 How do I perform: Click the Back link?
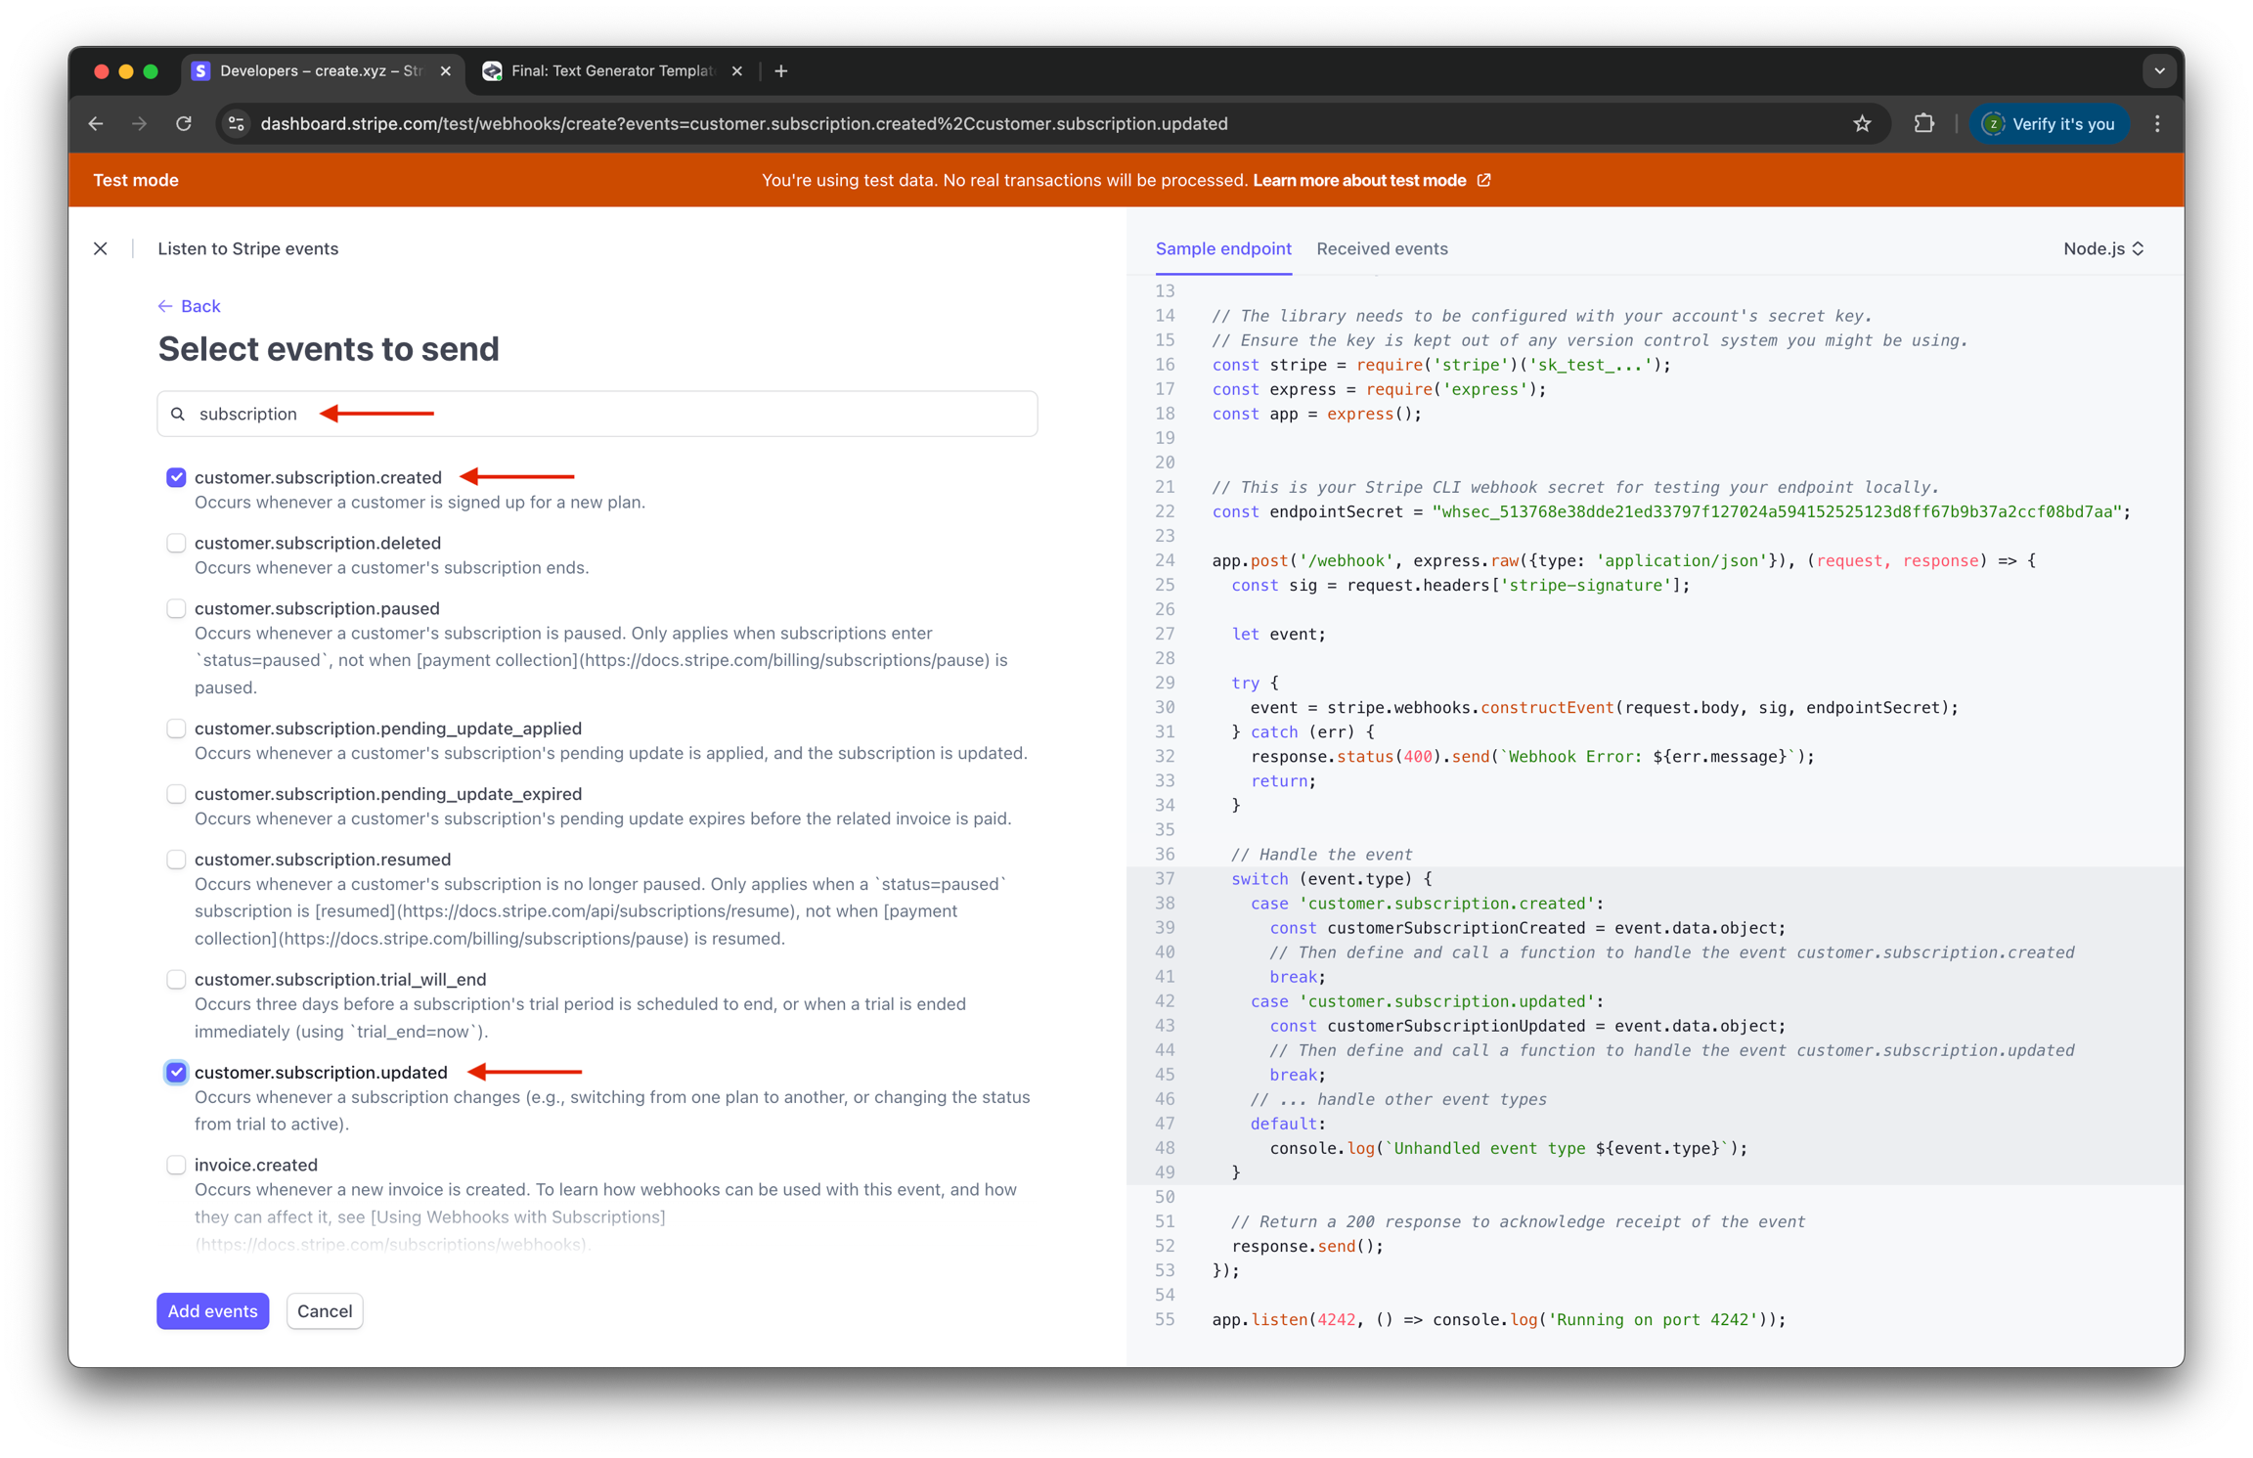190,306
